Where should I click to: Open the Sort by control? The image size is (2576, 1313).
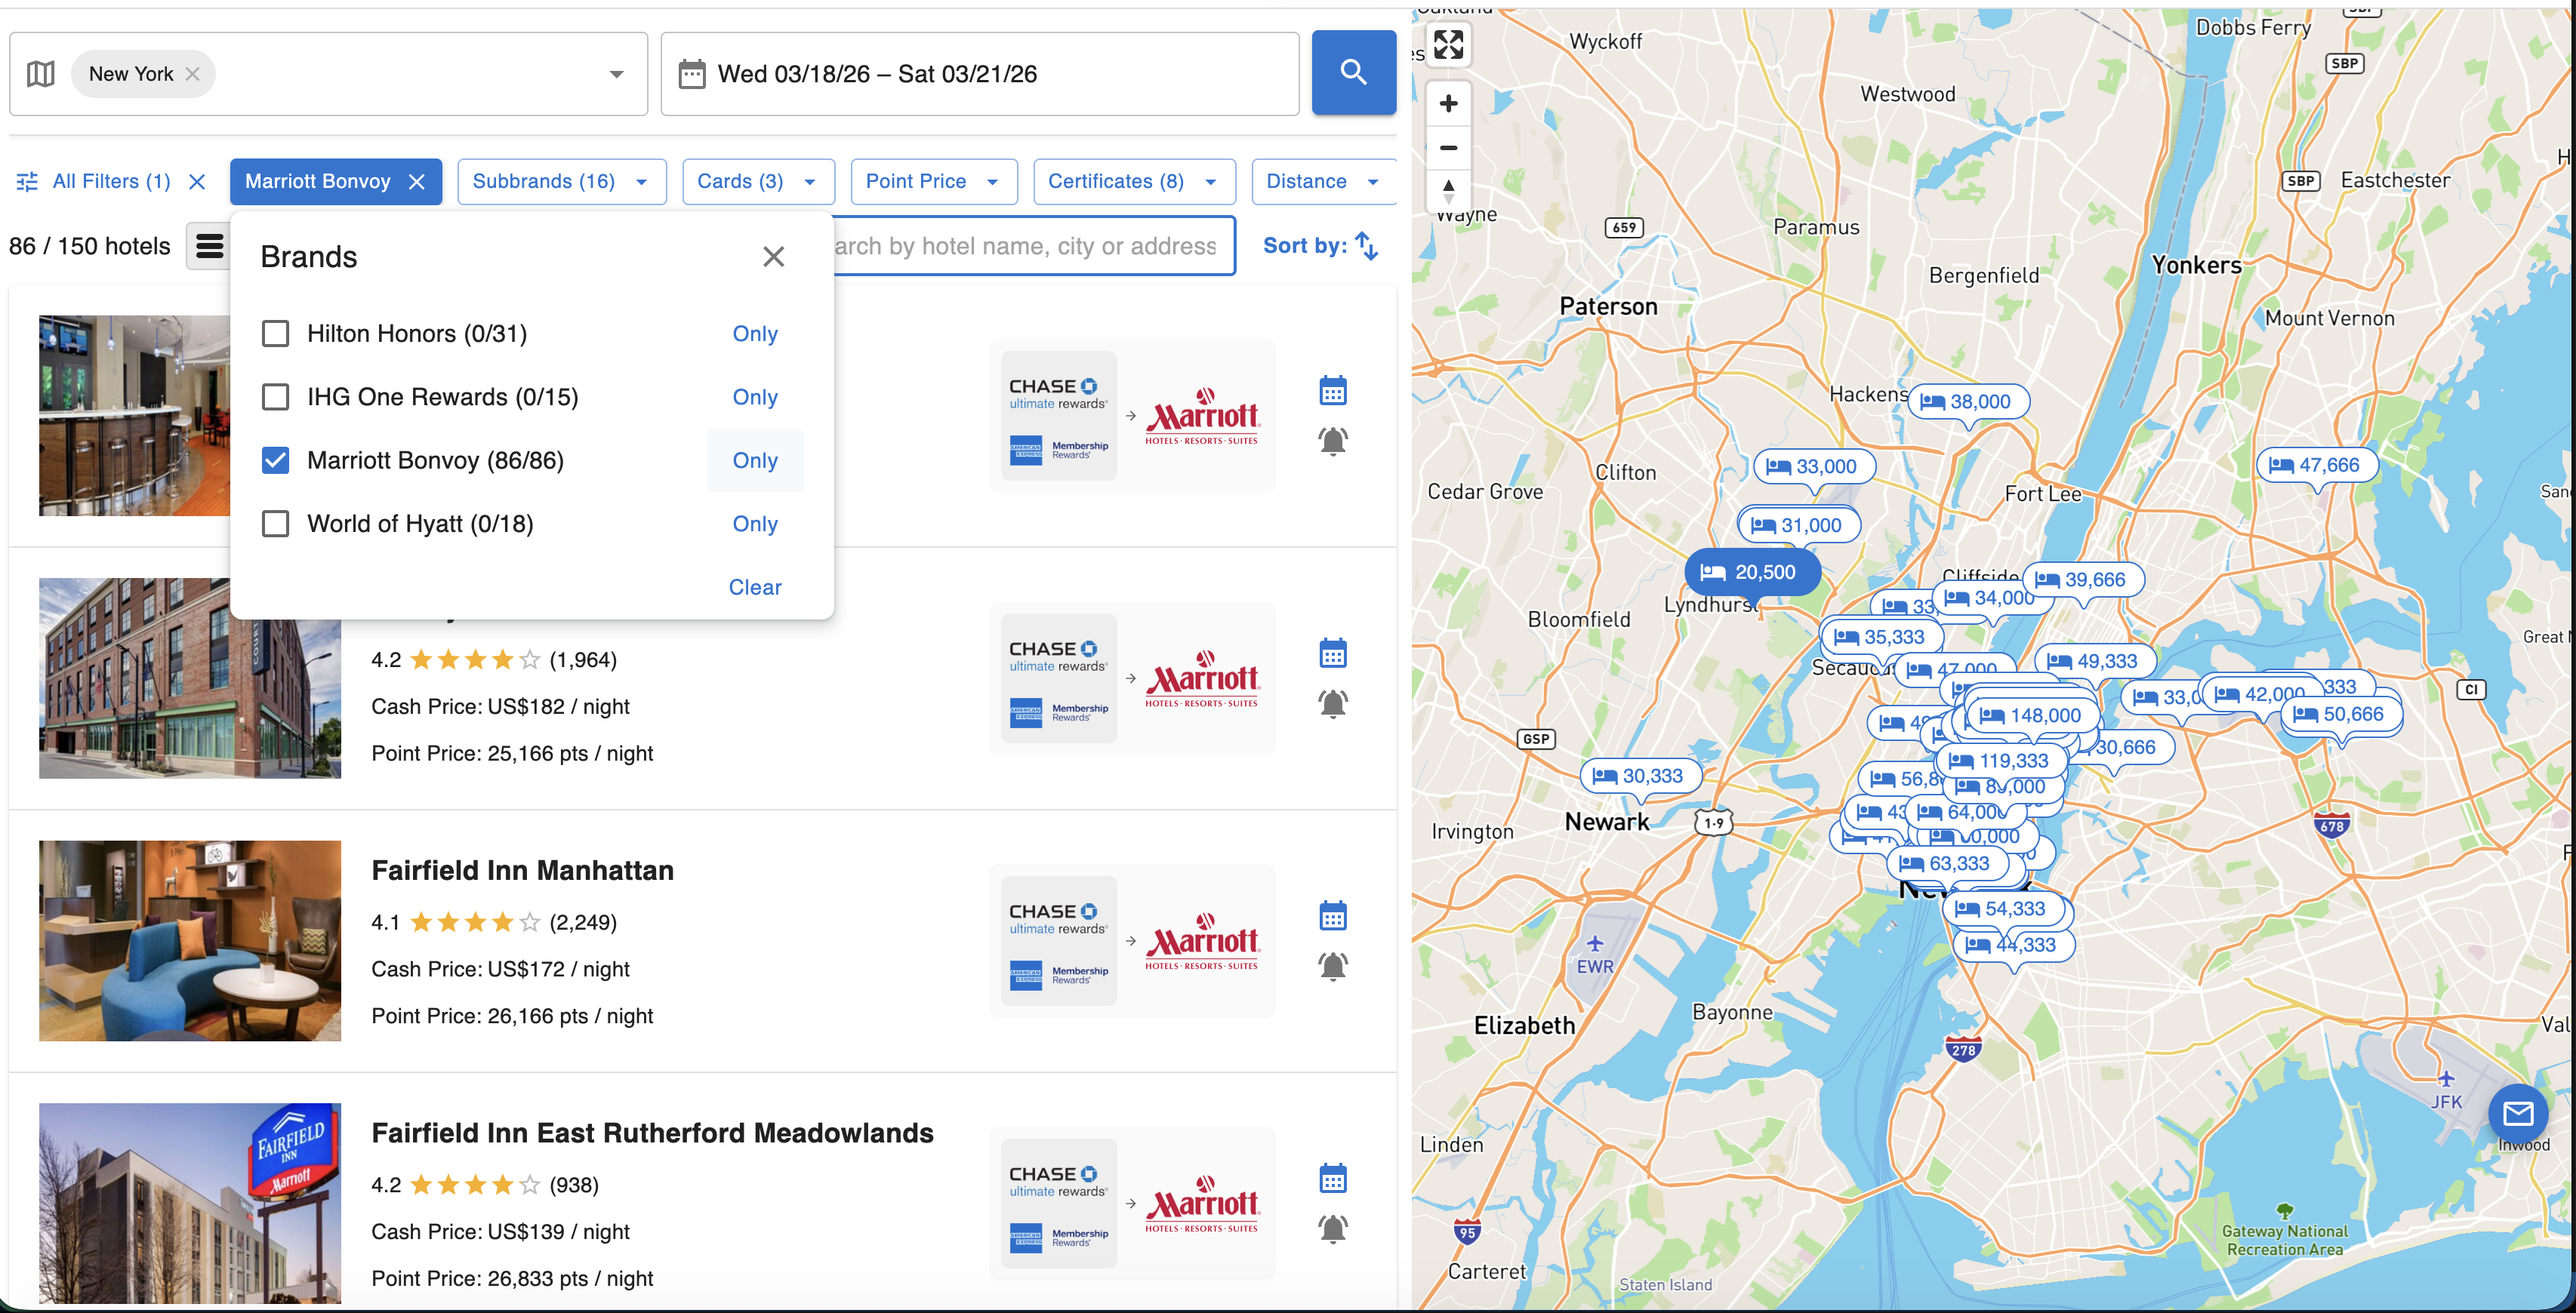click(1321, 246)
